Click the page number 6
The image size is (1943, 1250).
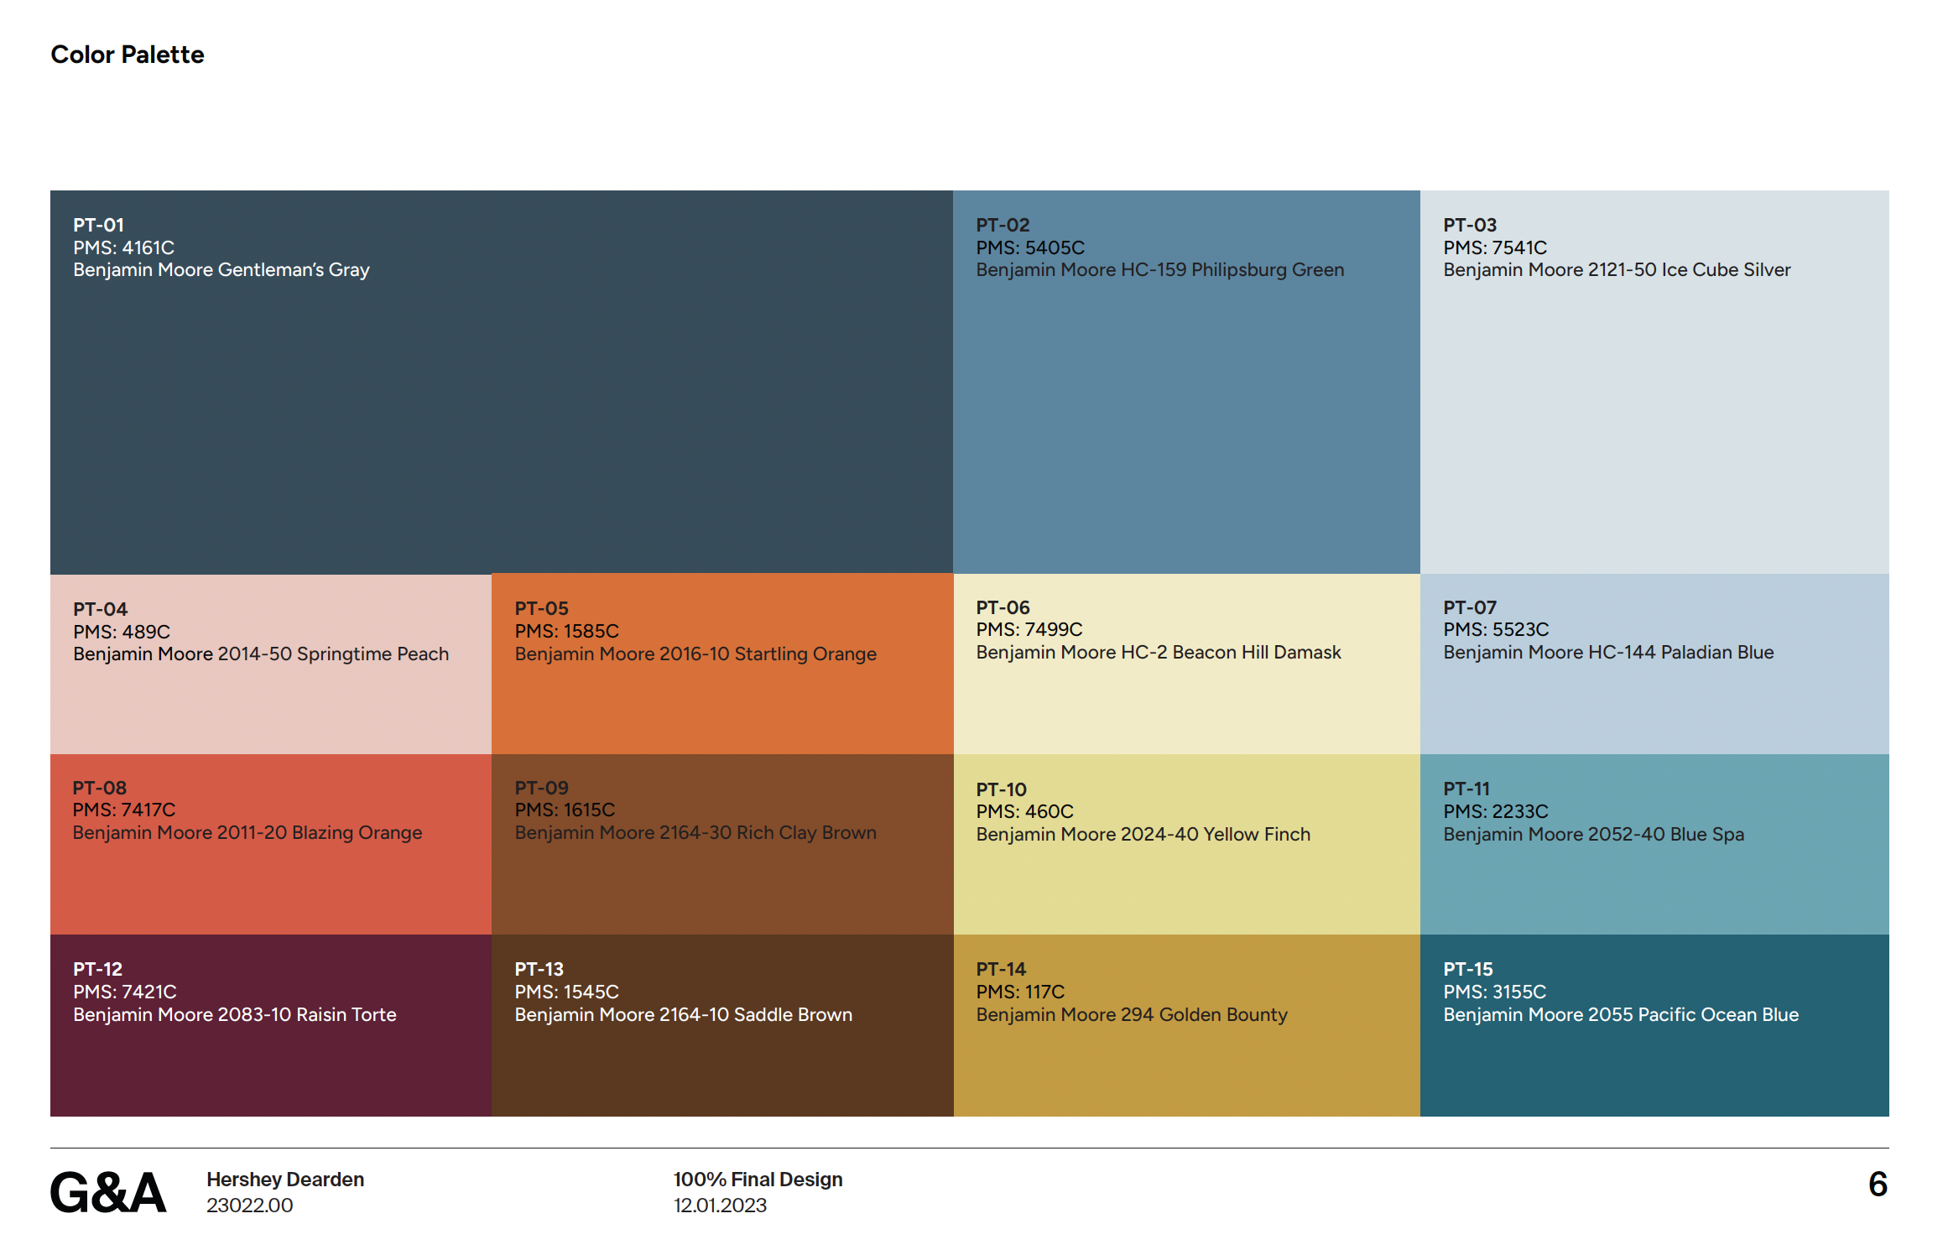pos(1878,1184)
